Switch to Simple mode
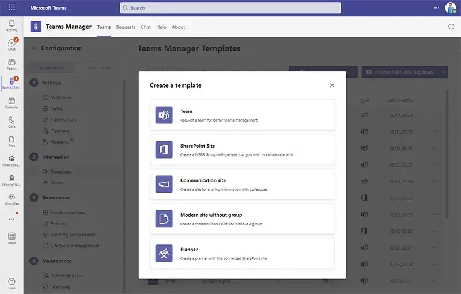The height and width of the screenshot is (294, 461). click(x=51, y=67)
